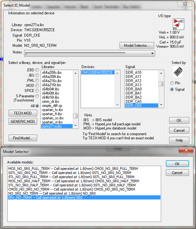This screenshot has height=229, width=196.
Task: Click the IC chip Select by icon
Action: (x=178, y=72)
